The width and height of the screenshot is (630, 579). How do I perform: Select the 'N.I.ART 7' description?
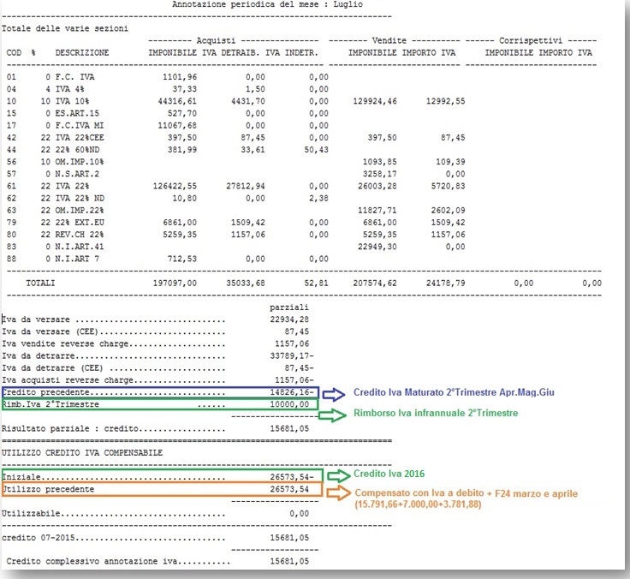(x=77, y=259)
